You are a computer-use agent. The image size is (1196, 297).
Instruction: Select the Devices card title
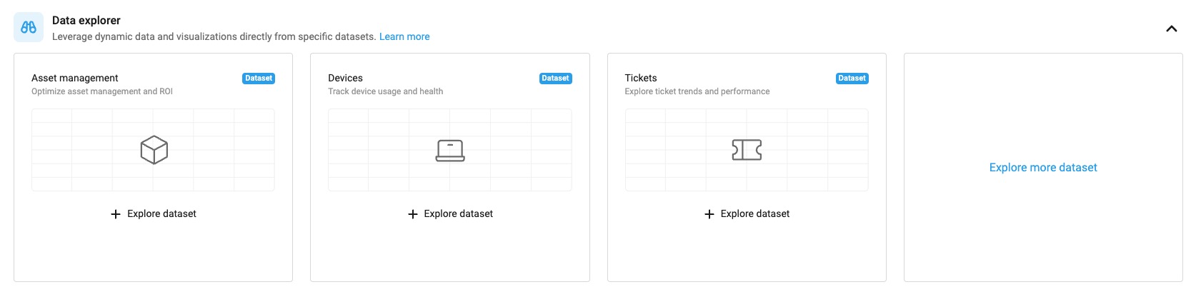[x=345, y=78]
